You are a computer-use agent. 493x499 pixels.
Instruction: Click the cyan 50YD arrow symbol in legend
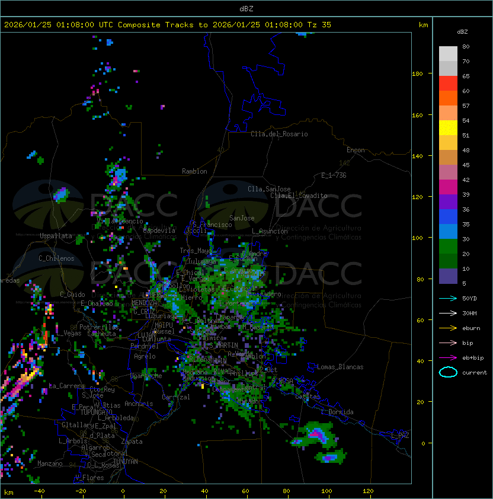coord(448,298)
